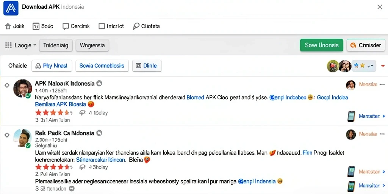Click the phone icon beside first Mantsitar
388x194 pixels.
pyautogui.click(x=351, y=116)
